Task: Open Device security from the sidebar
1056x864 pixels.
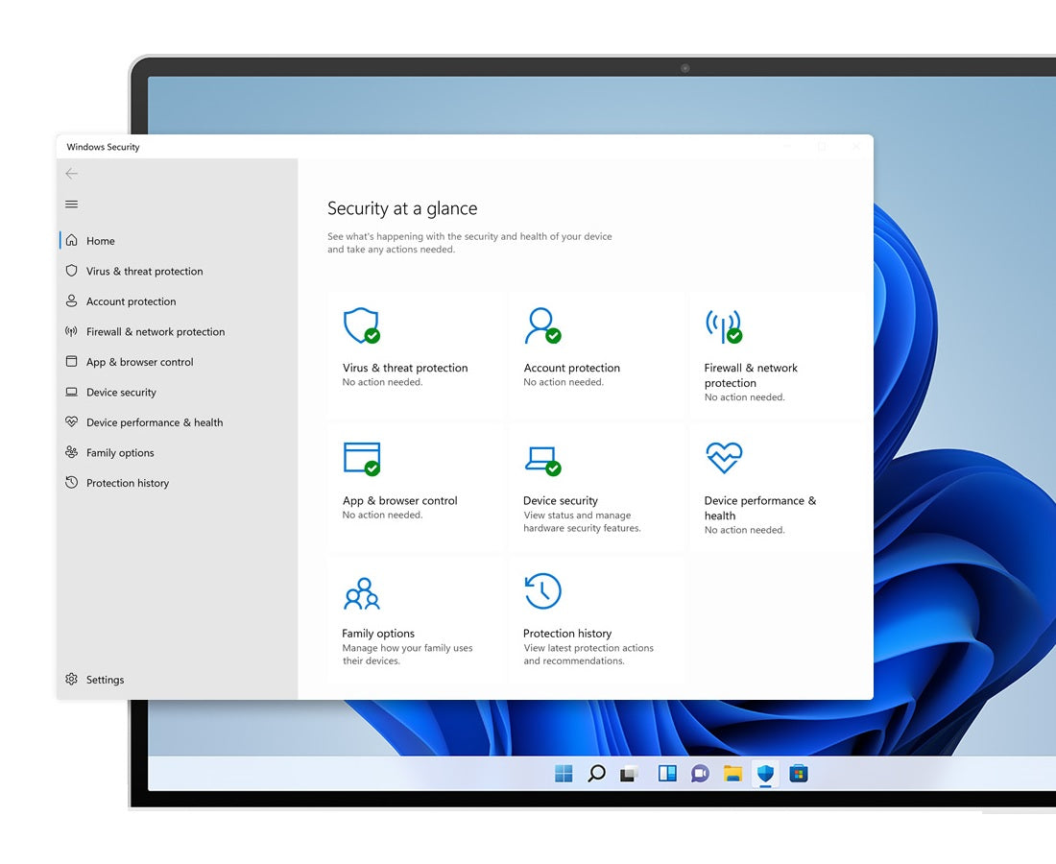Action: pyautogui.click(x=121, y=393)
